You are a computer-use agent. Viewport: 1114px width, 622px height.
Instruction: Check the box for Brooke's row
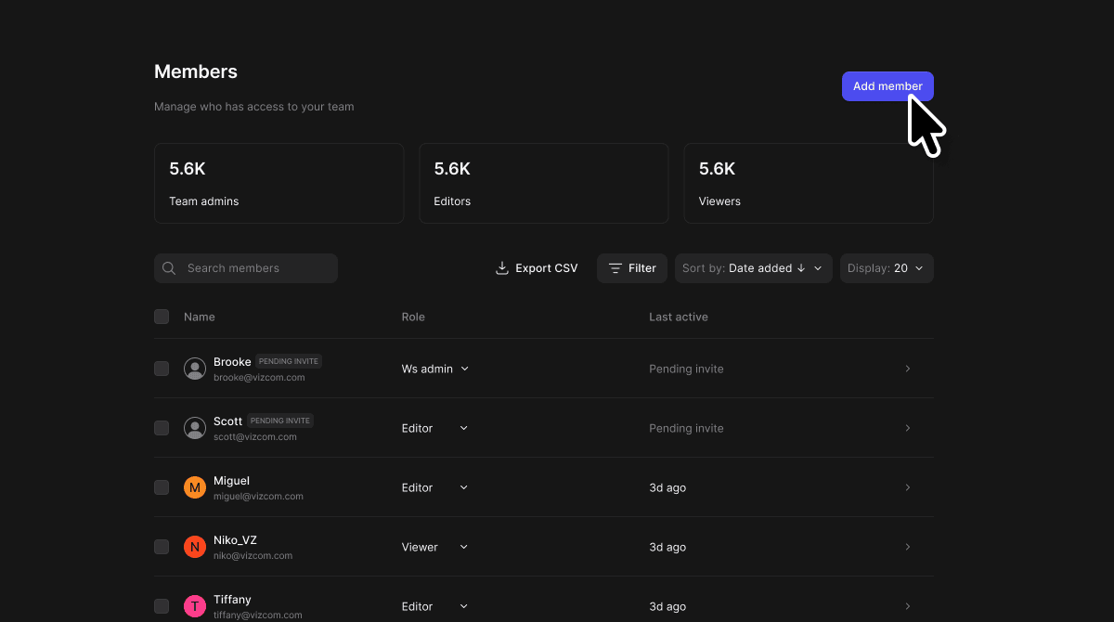[x=162, y=369]
